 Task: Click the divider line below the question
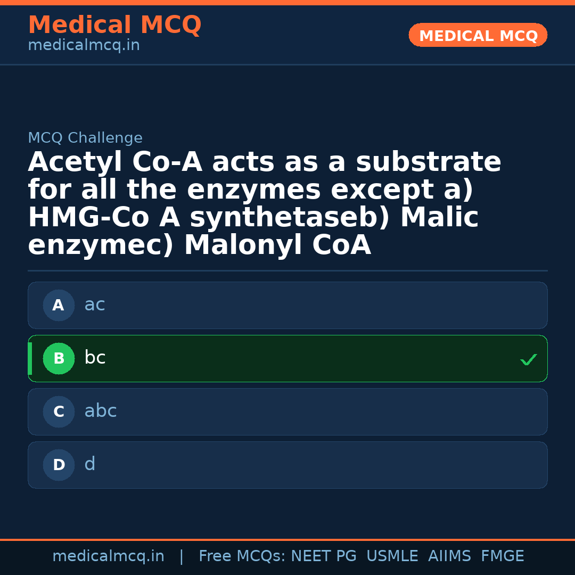(x=287, y=270)
